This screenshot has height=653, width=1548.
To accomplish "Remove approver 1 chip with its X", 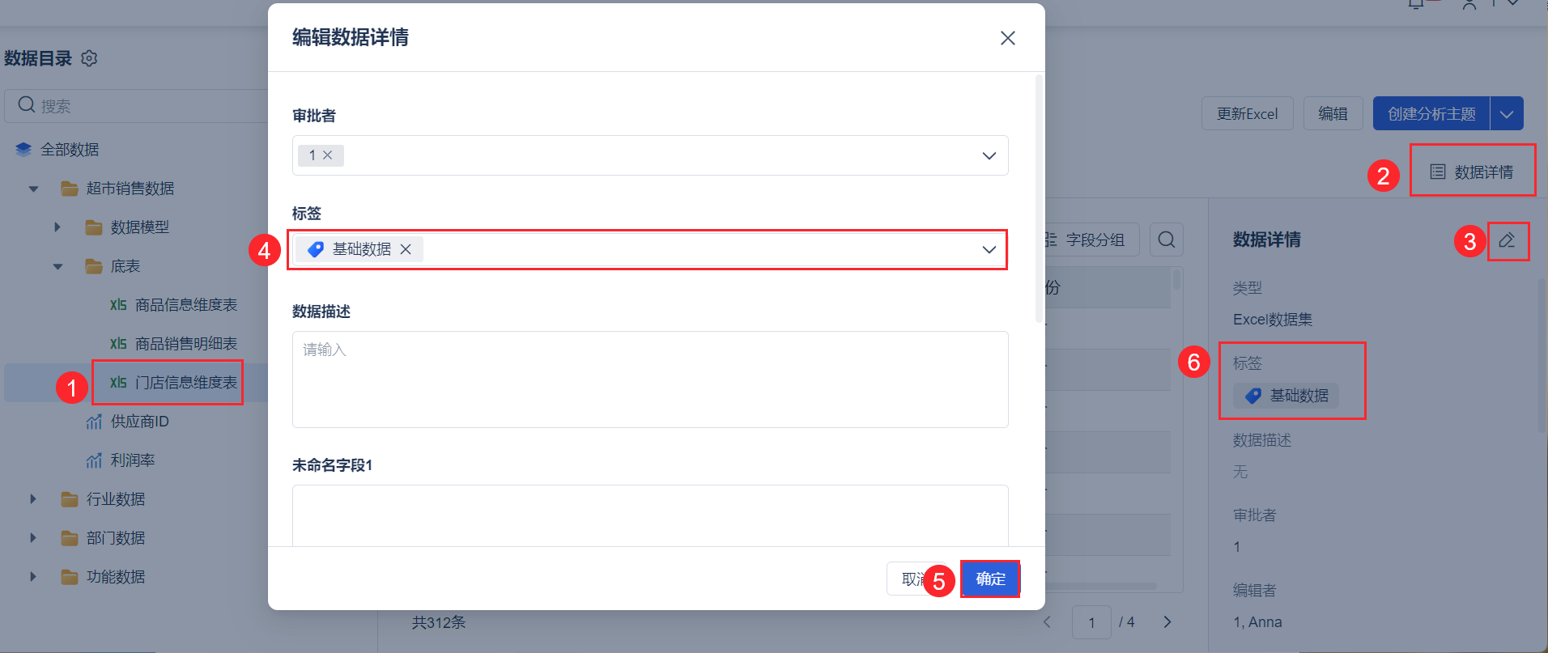I will point(328,155).
